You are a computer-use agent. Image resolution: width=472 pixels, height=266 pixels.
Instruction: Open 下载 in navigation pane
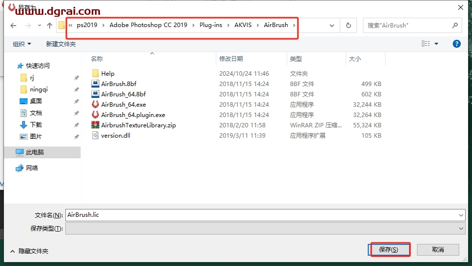36,124
